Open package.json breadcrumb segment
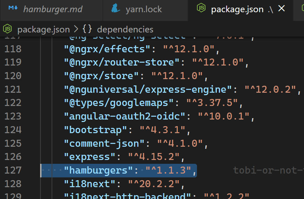The height and width of the screenshot is (199, 304). coord(44,30)
